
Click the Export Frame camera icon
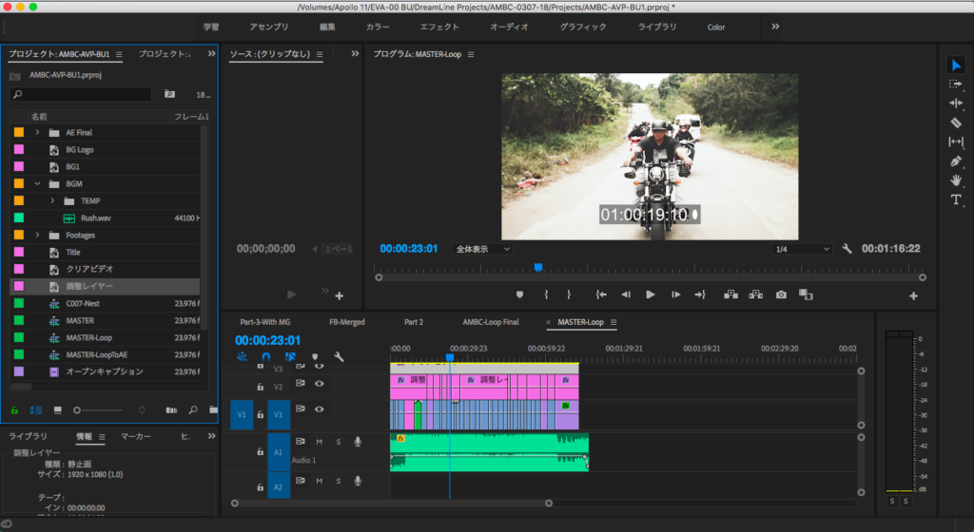781,294
